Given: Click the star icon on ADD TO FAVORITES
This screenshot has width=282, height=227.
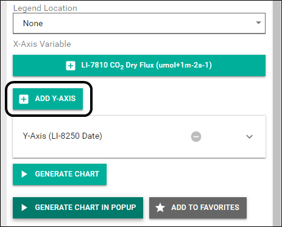Looking at the screenshot, I should 160,208.
